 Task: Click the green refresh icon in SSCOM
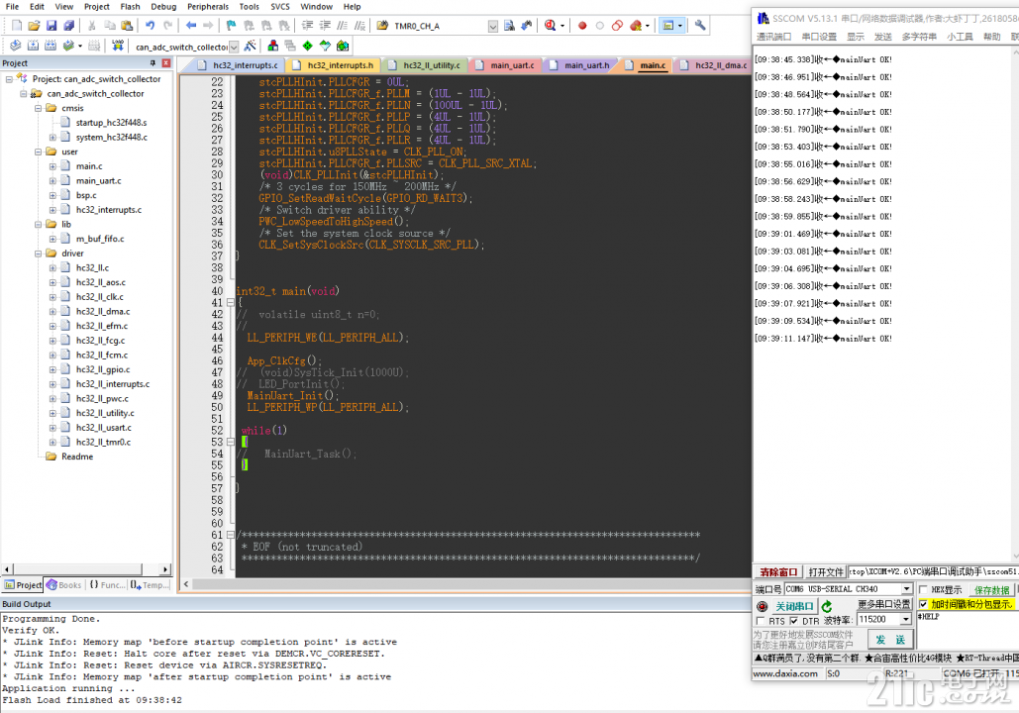(x=827, y=606)
